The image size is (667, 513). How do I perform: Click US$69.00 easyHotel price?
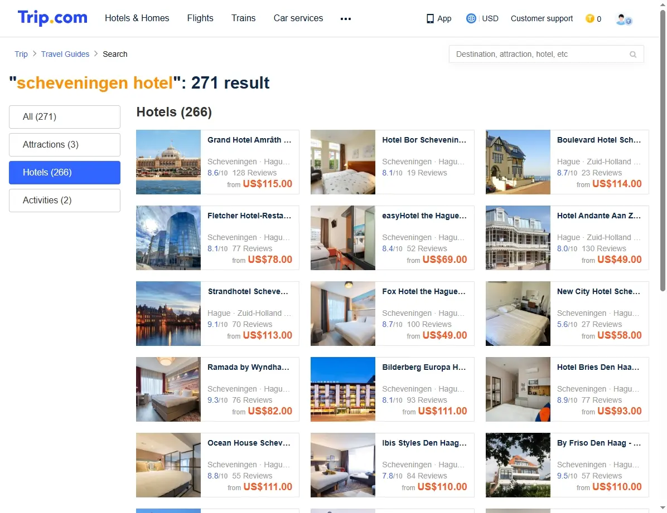pyautogui.click(x=445, y=259)
